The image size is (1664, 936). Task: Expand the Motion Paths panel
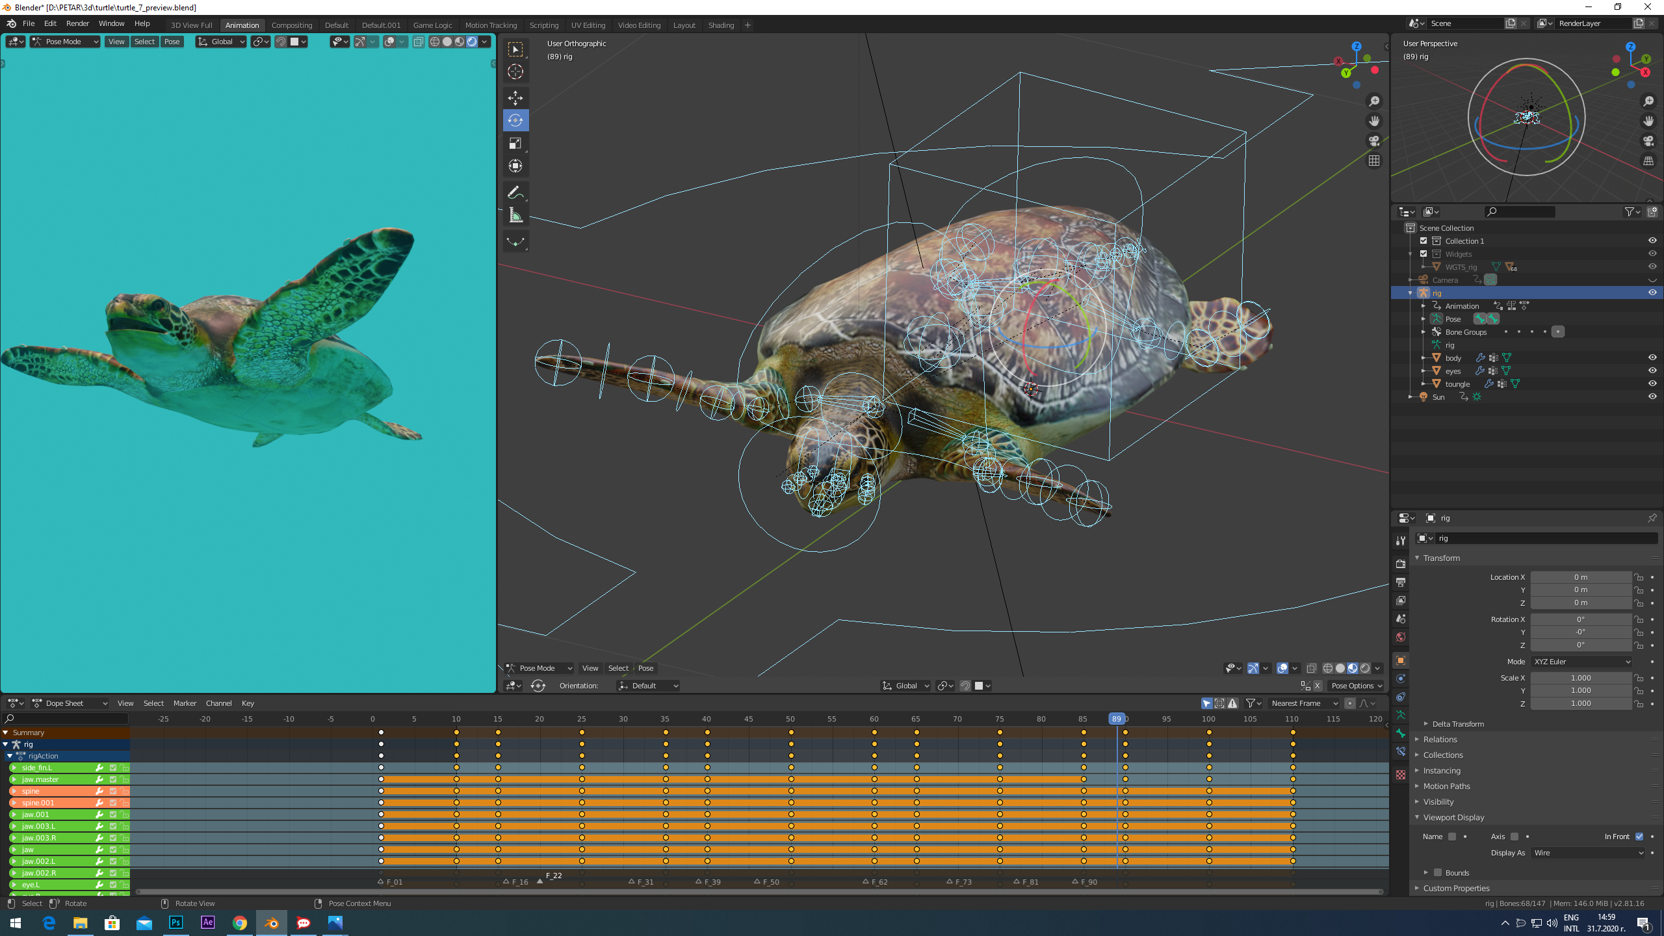[1446, 786]
